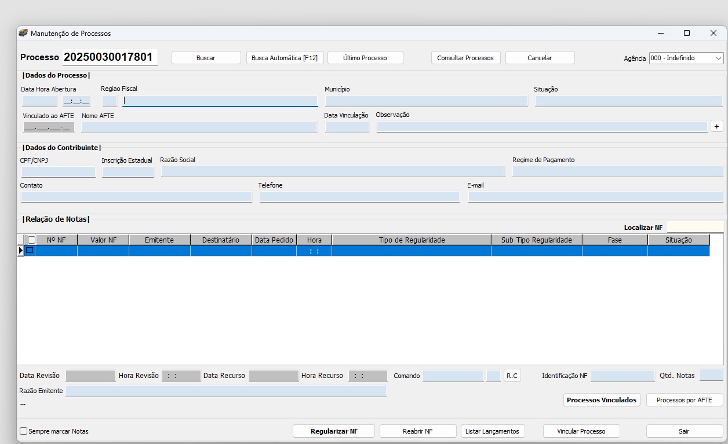Click the row indicator arrow in notes grid

click(x=21, y=251)
